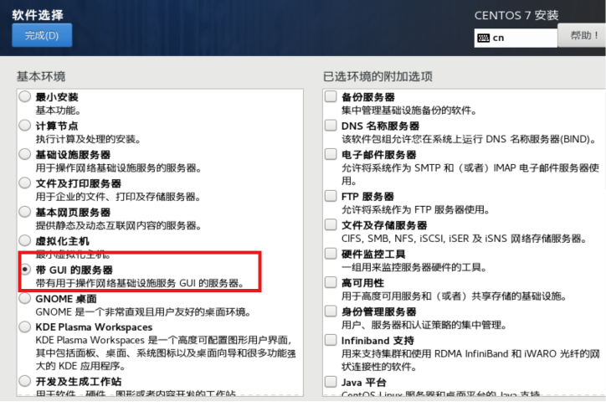Open the 帮助! help button
Screen dimensions: 606x402
(x=582, y=35)
